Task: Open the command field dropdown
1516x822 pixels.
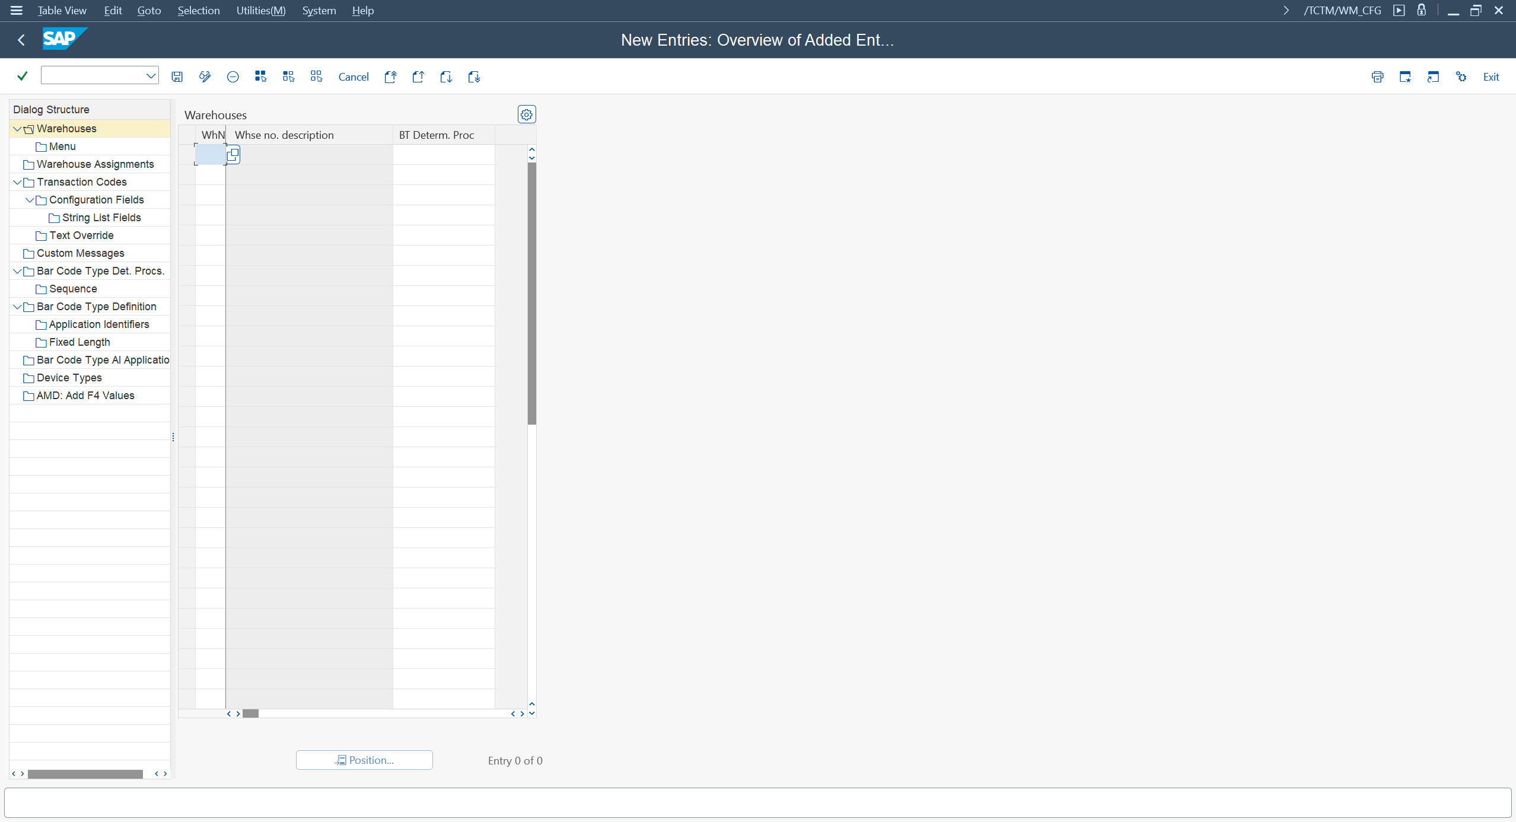Action: (151, 75)
